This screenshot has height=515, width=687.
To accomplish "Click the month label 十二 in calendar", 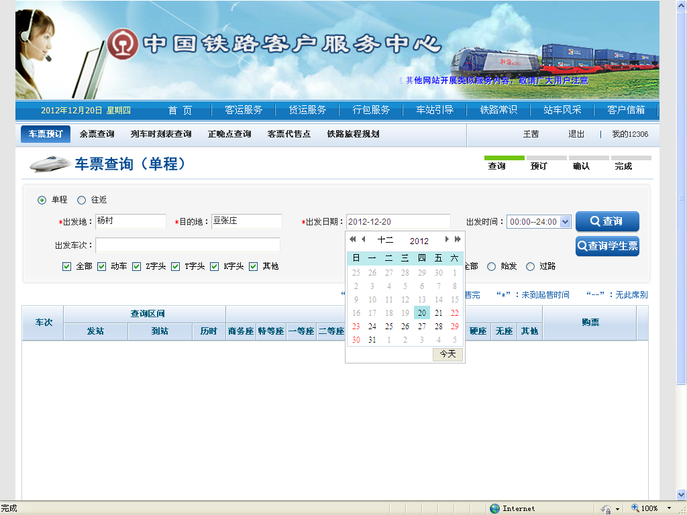I will coord(385,240).
